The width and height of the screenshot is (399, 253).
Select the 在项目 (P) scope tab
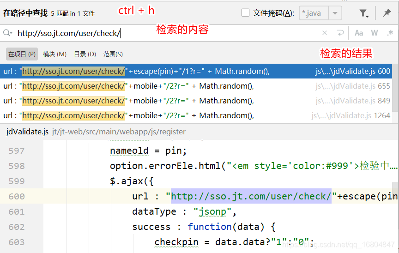coord(22,54)
